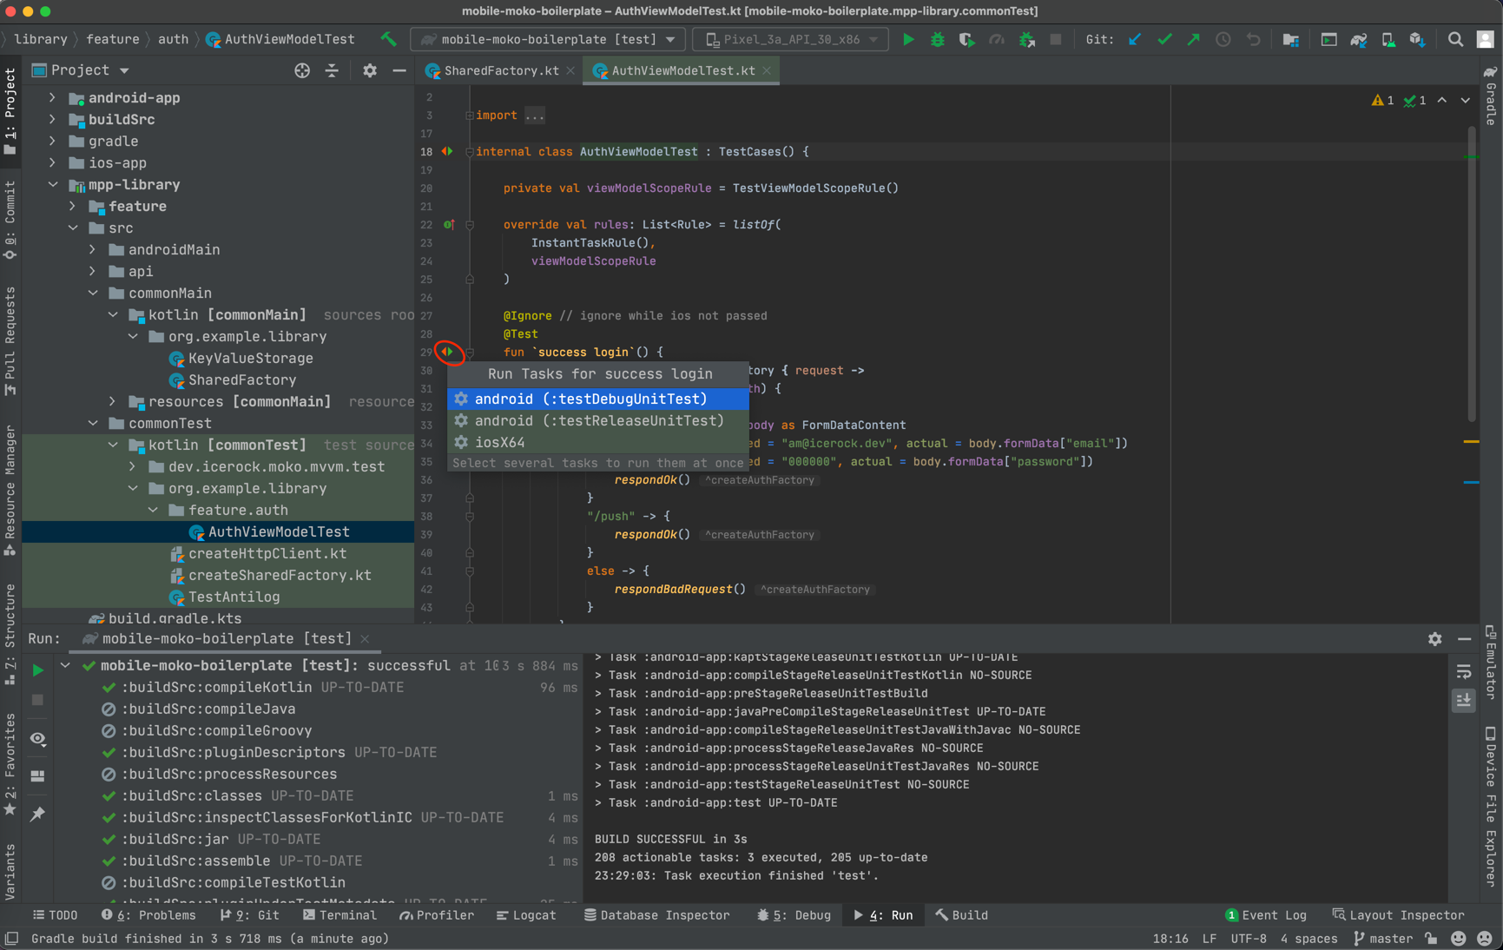Click the 4 spaces indent widget

click(1309, 939)
